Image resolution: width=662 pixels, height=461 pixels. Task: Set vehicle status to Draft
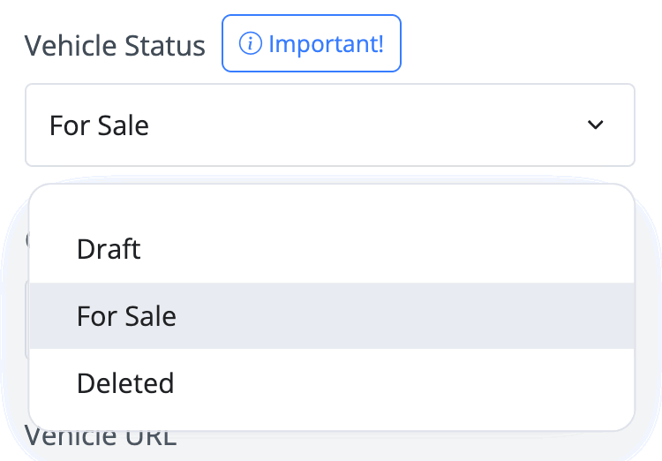(x=332, y=249)
